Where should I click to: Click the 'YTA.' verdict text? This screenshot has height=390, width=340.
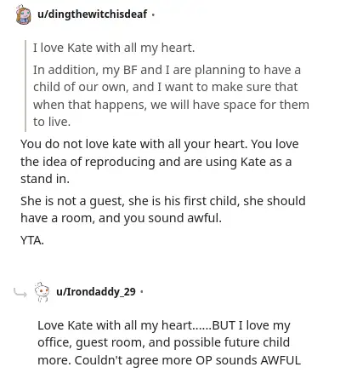point(32,240)
